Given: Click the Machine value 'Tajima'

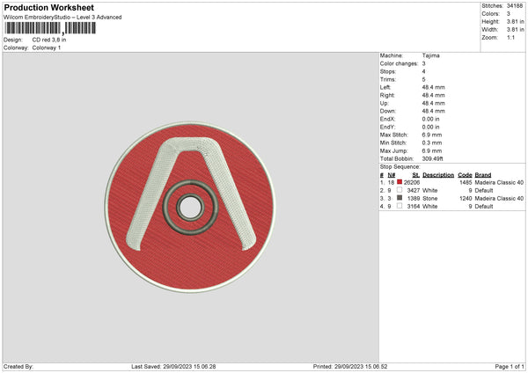Looking at the screenshot, I should (x=430, y=55).
